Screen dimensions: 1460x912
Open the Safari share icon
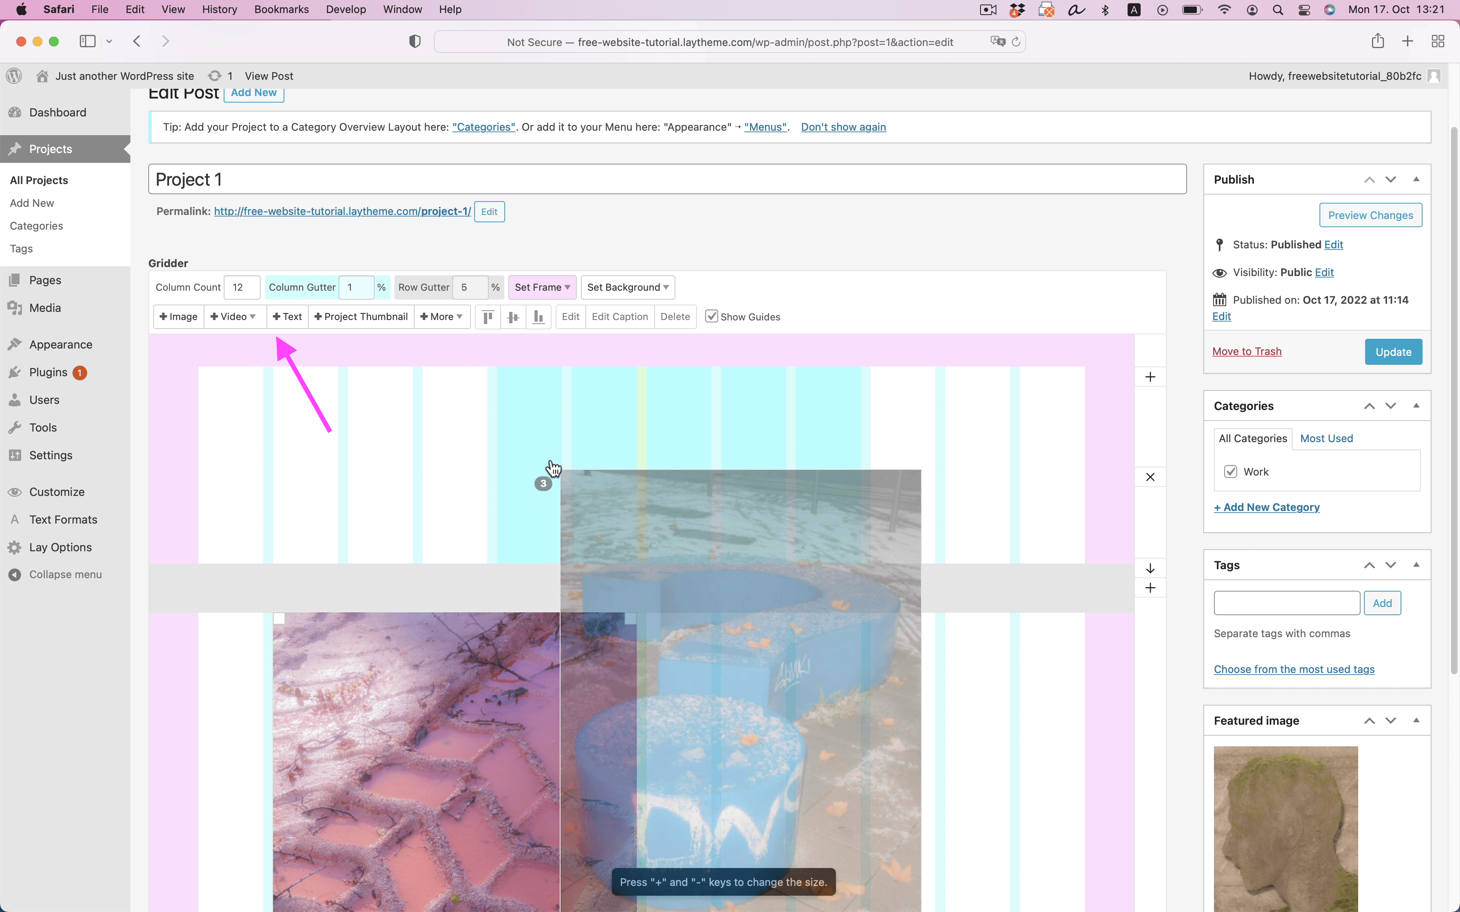(1377, 41)
